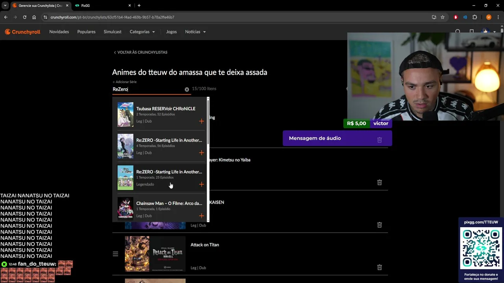Open the Chrome extensions menu
The image size is (504, 283).
(x=474, y=17)
